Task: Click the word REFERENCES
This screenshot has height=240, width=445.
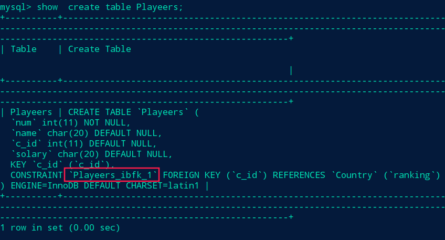Action: coord(299,175)
